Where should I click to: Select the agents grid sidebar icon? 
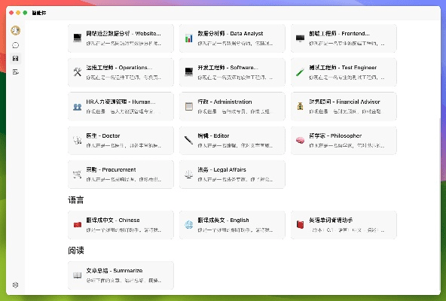click(16, 59)
